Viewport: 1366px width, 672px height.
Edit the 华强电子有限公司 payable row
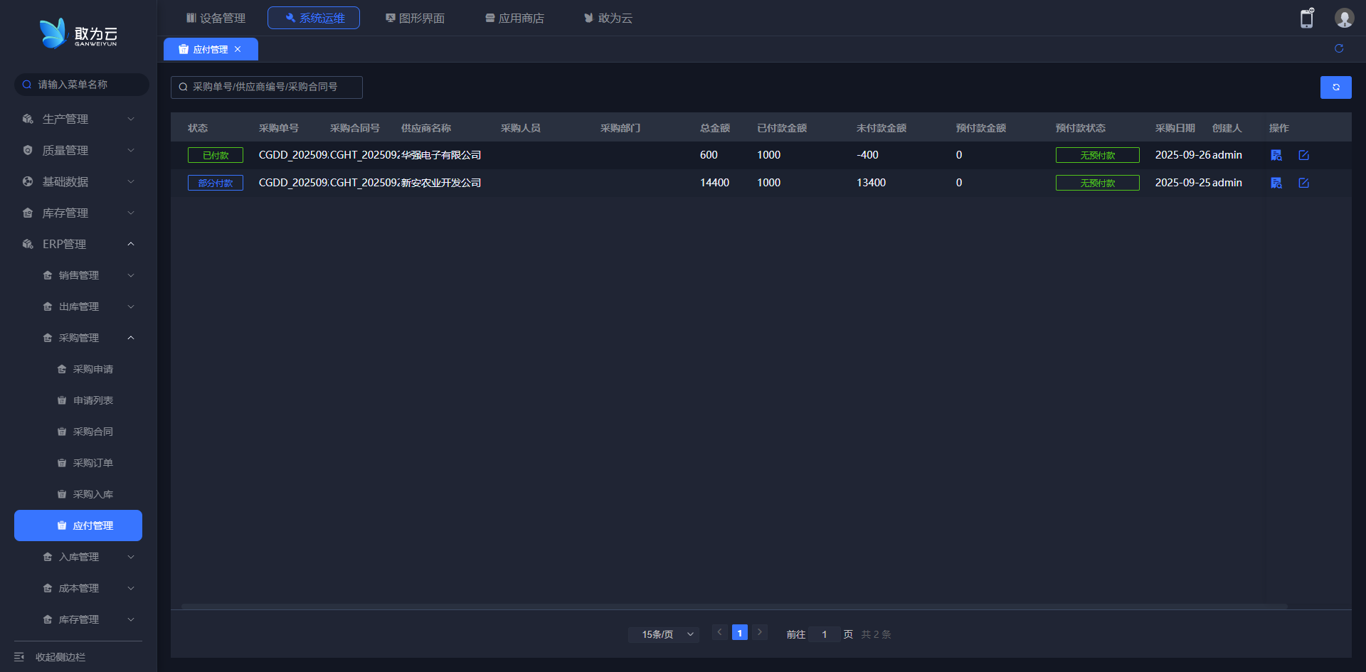(1303, 155)
